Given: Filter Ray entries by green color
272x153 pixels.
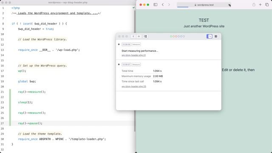Looking at the screenshot, I should (171, 36).
